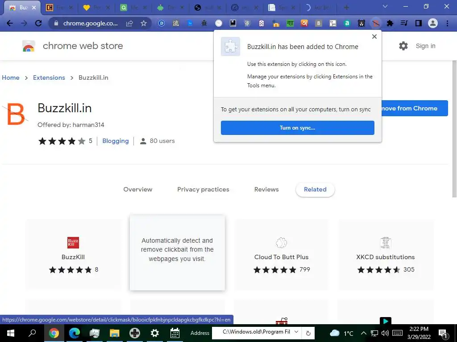Open Microsoft Edge from taskbar
The width and height of the screenshot is (457, 342).
pos(75,333)
